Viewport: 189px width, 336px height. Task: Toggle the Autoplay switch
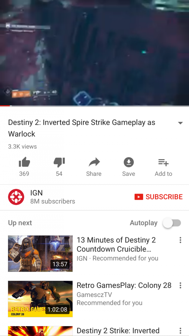click(172, 223)
